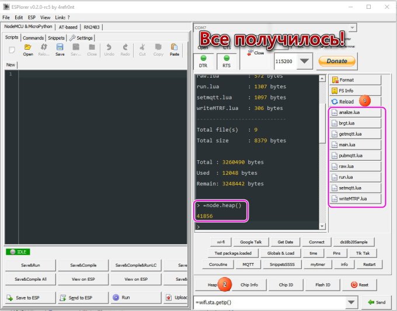Toggle the RTS signal button
The image size is (397, 311).
click(226, 61)
